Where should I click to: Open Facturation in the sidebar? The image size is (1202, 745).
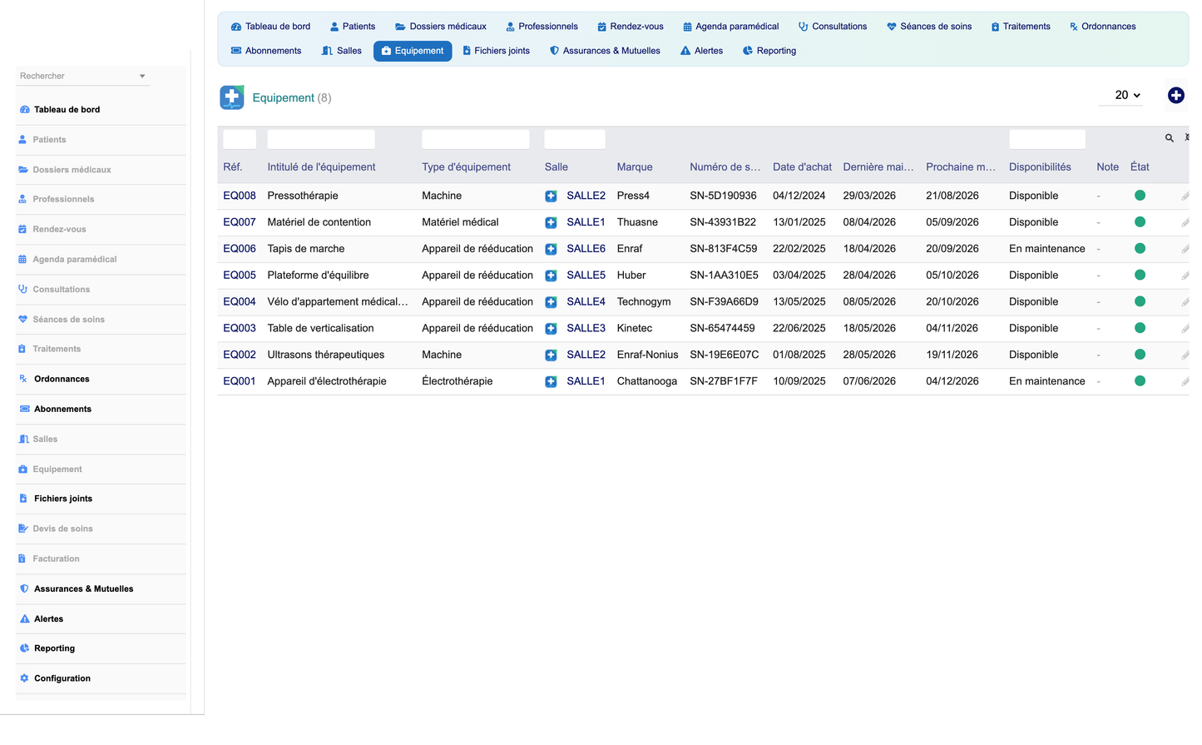[x=56, y=559]
